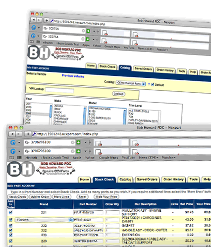Click the BH logo in the rear Catalog window
Viewport: 211px width, 247px height.
pos(39,53)
